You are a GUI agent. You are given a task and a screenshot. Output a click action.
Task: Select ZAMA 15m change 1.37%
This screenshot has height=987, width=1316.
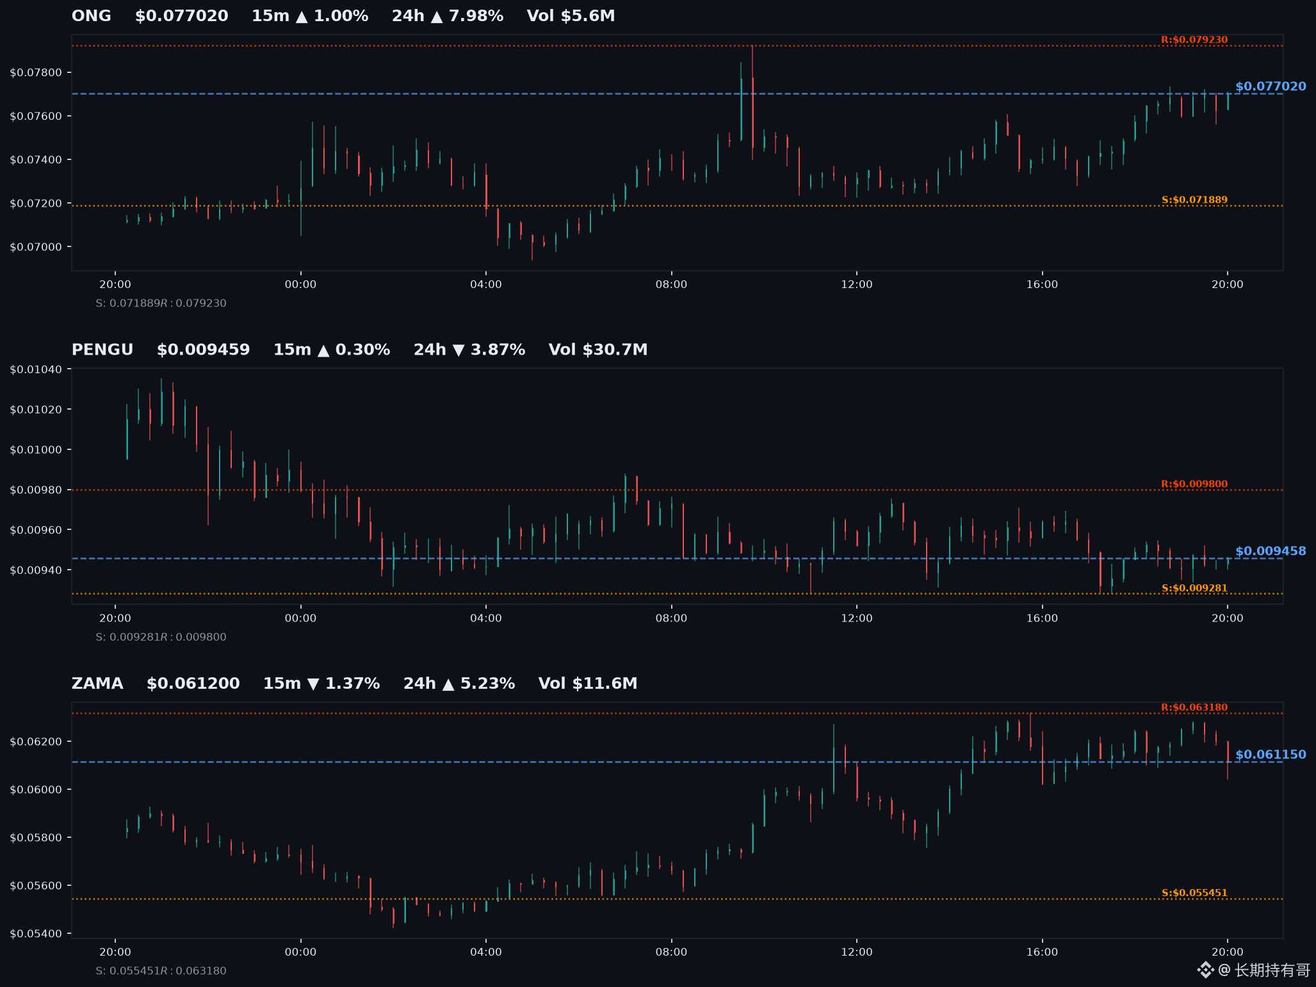321,684
